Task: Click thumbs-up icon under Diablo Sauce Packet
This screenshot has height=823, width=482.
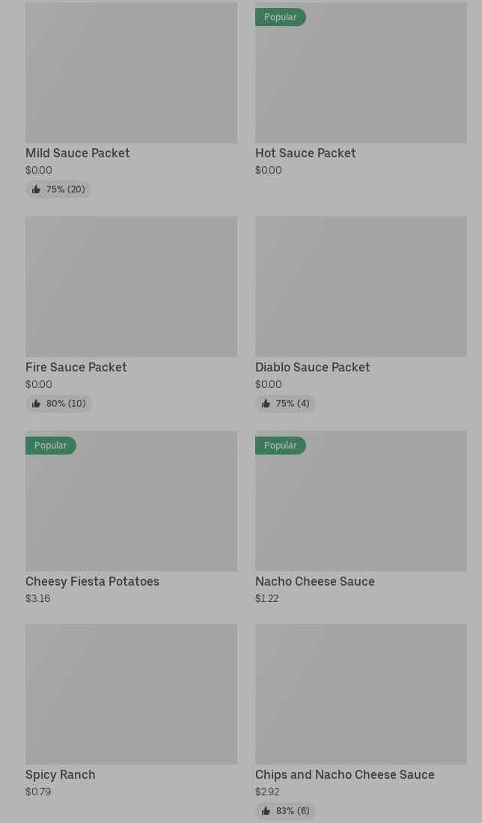Action: (266, 404)
